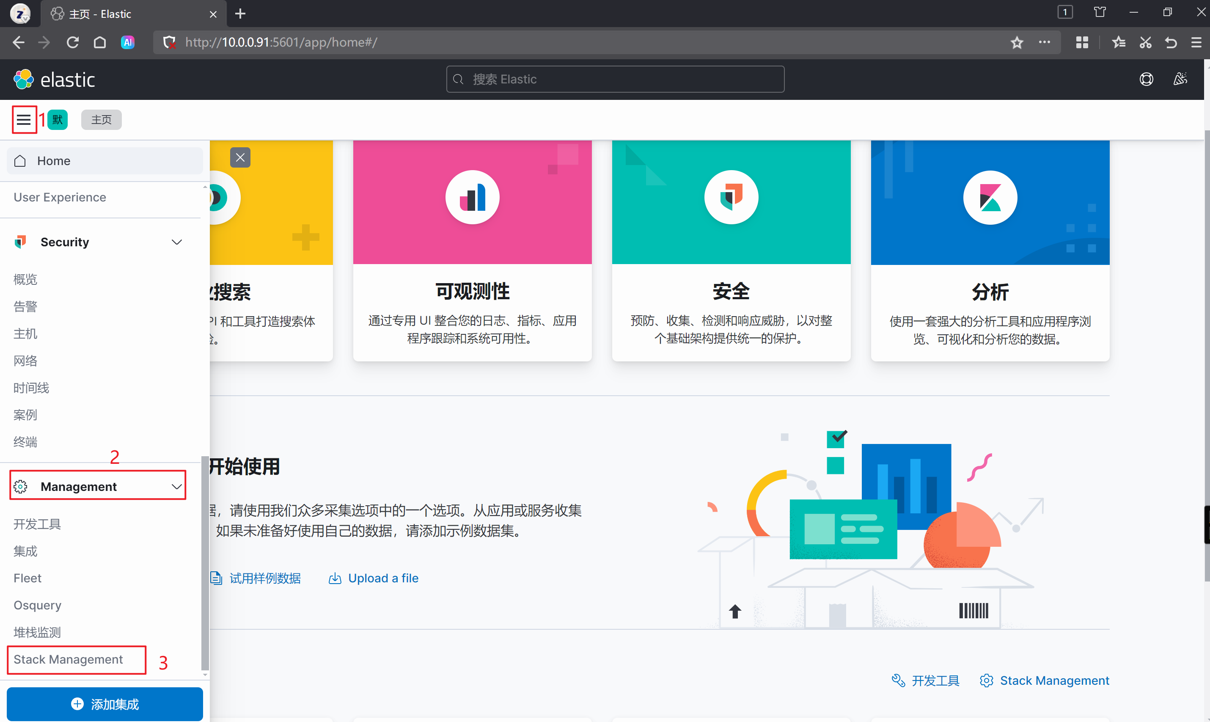Open the hamburger navigation menu toggle
Viewport: 1210px width, 722px height.
[x=24, y=120]
